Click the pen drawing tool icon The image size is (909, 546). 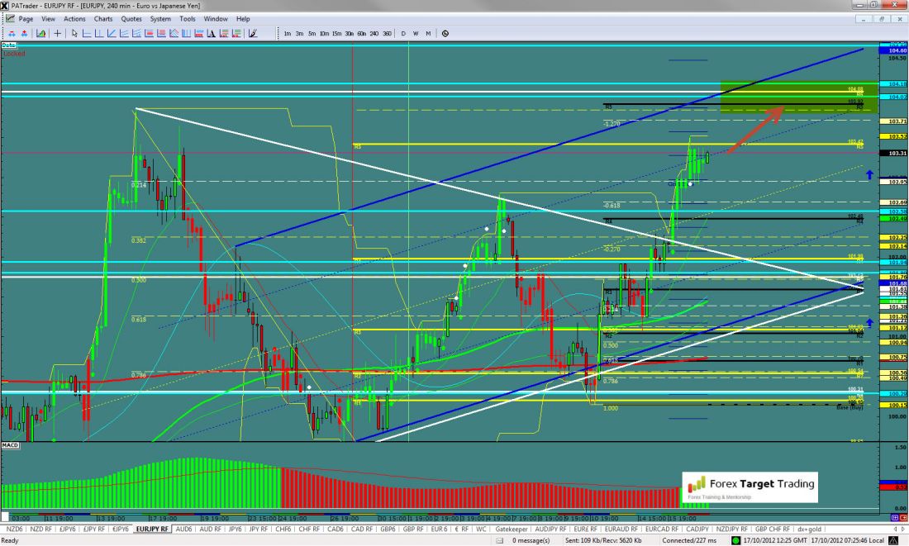click(252, 34)
